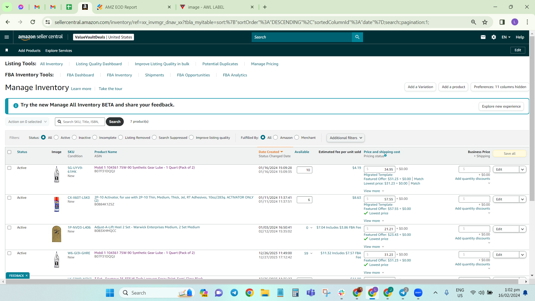Click the inventory Search button
Image resolution: width=535 pixels, height=301 pixels.
(x=115, y=122)
